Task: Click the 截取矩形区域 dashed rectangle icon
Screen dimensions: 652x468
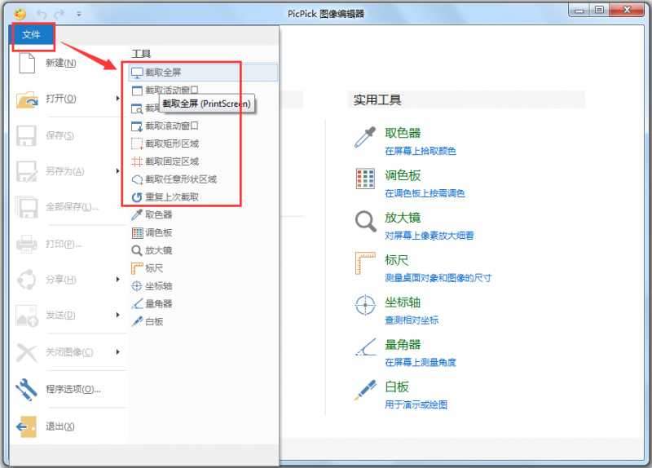Action: point(137,144)
